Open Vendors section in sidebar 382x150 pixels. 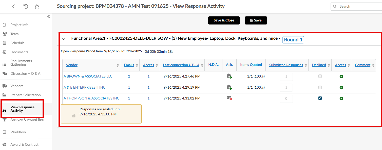pyautogui.click(x=17, y=86)
